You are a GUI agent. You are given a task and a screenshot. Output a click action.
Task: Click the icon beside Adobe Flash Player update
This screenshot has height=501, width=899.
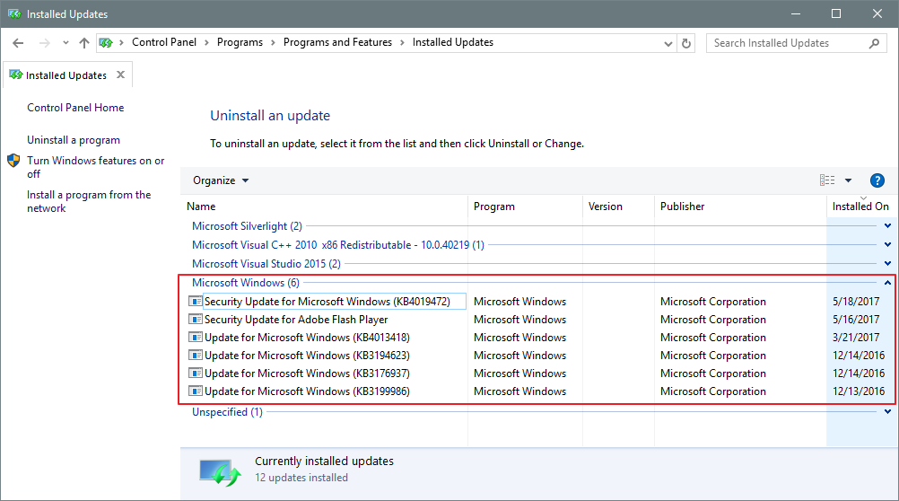(x=196, y=319)
